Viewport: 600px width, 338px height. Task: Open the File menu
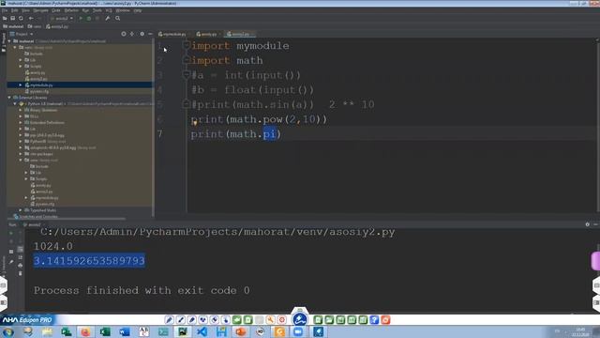click(x=5, y=10)
